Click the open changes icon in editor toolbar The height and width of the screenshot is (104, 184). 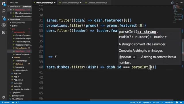172,3
